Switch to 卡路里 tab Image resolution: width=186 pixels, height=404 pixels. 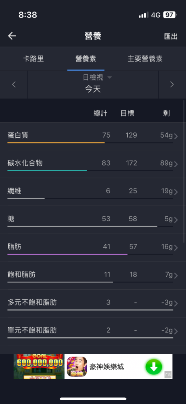click(33, 58)
